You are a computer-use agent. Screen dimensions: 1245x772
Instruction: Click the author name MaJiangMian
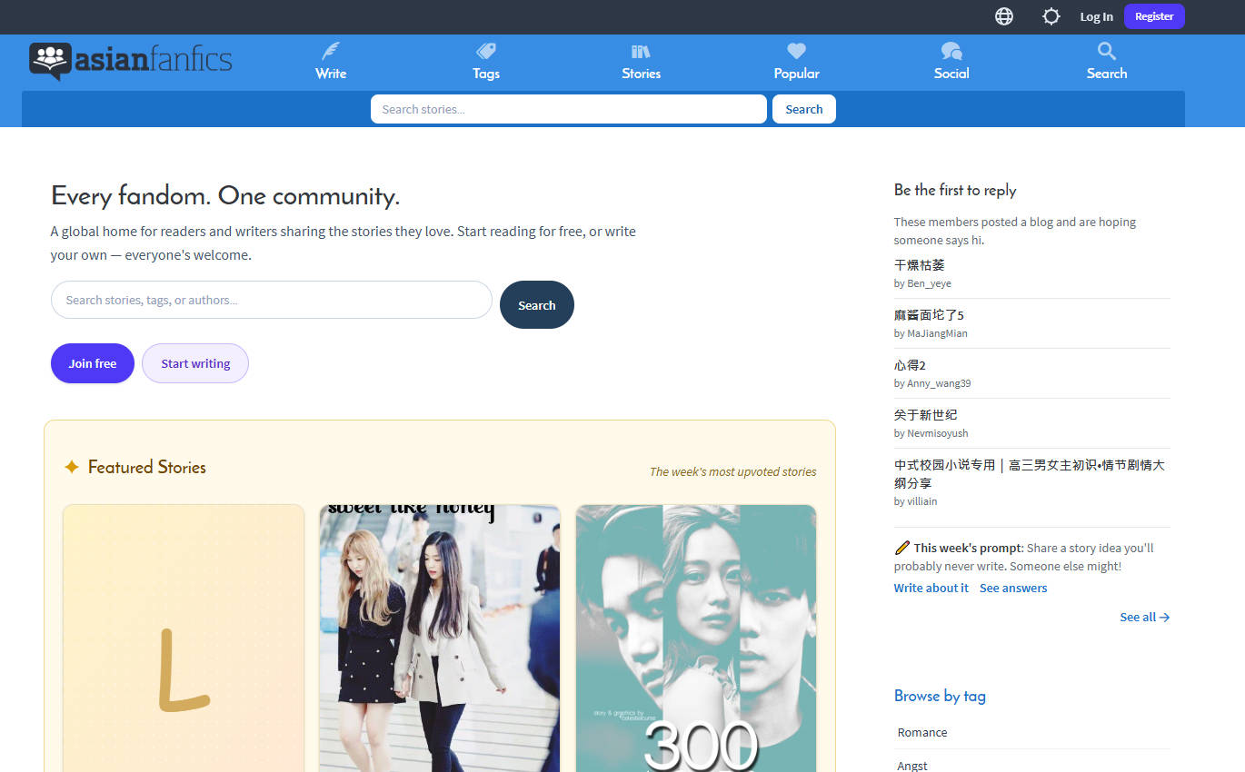937,333
